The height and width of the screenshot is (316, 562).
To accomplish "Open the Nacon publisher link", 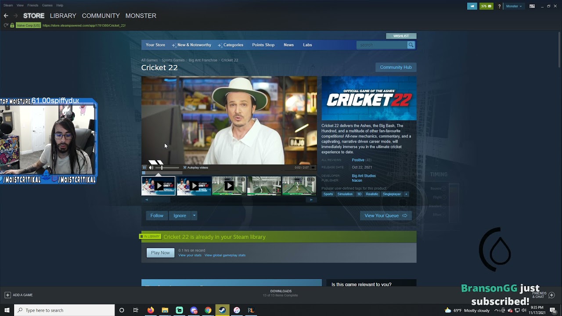I will point(357,180).
